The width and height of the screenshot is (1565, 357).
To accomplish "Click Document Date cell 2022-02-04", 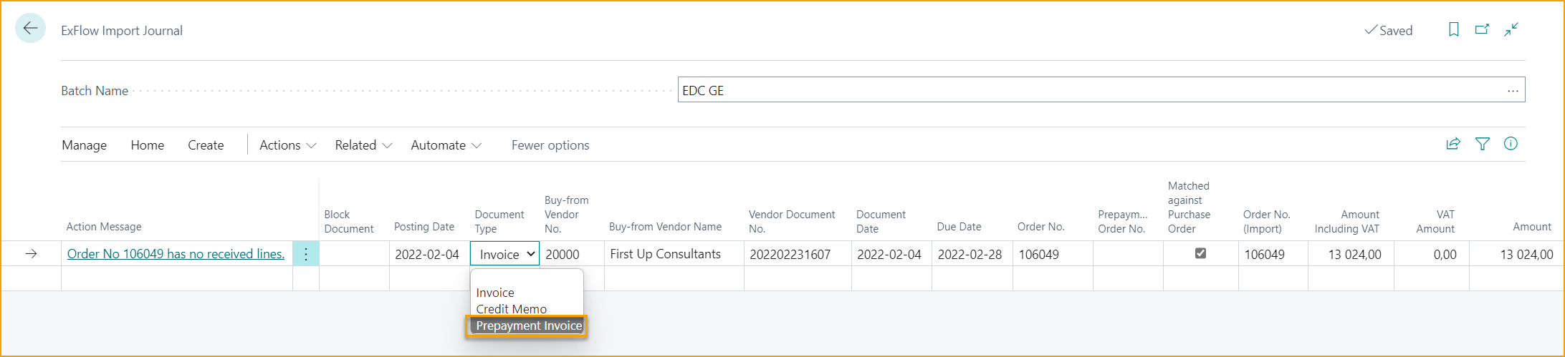I will tap(891, 254).
